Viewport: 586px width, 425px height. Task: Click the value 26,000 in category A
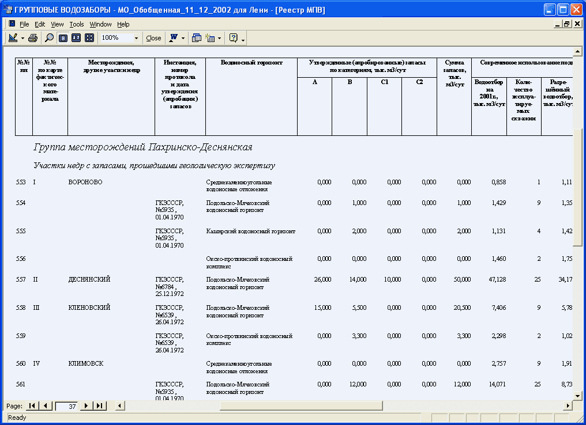(x=322, y=279)
